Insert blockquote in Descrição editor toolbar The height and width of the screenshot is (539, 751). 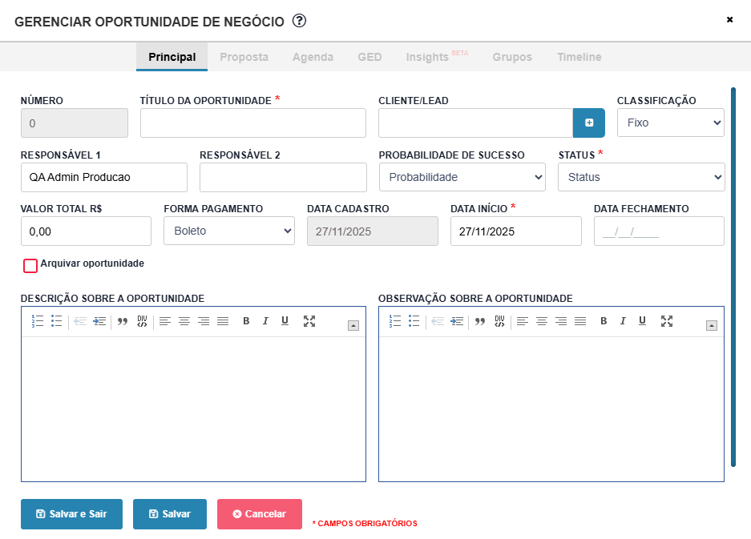coord(123,321)
